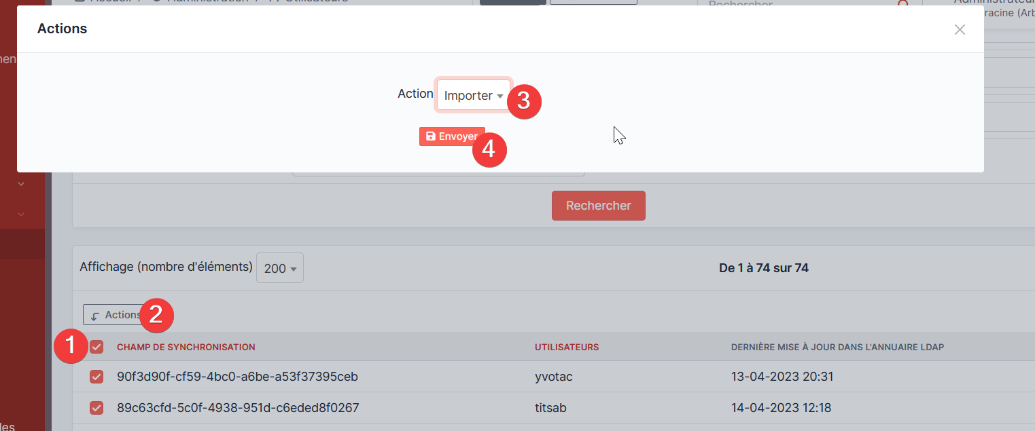
Task: Click the sync ID starting with 90f3d90f
Action: click(237, 377)
